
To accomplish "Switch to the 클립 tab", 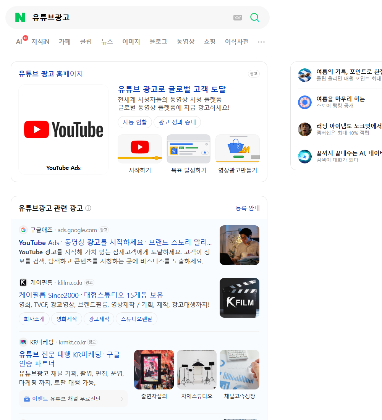I will tap(86, 42).
